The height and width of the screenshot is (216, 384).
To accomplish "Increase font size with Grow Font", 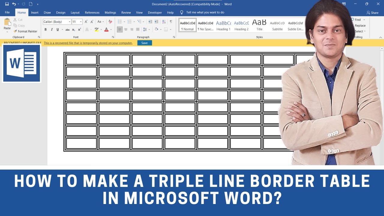I will pos(86,22).
